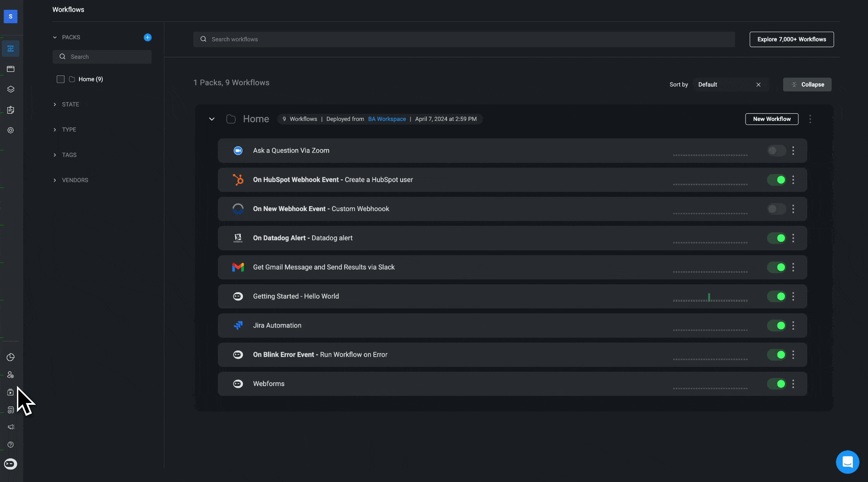Check the Home (9) pack checkbox

(x=61, y=79)
